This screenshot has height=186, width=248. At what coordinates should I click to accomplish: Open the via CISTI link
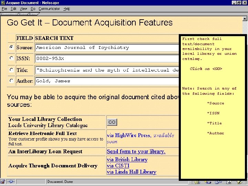118,166
